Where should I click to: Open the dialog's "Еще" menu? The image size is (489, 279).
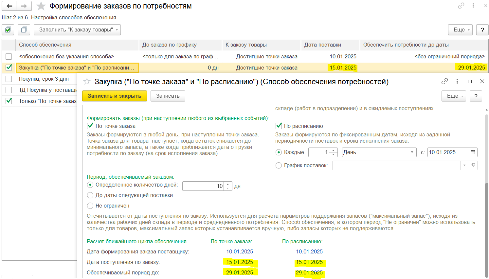(454, 96)
